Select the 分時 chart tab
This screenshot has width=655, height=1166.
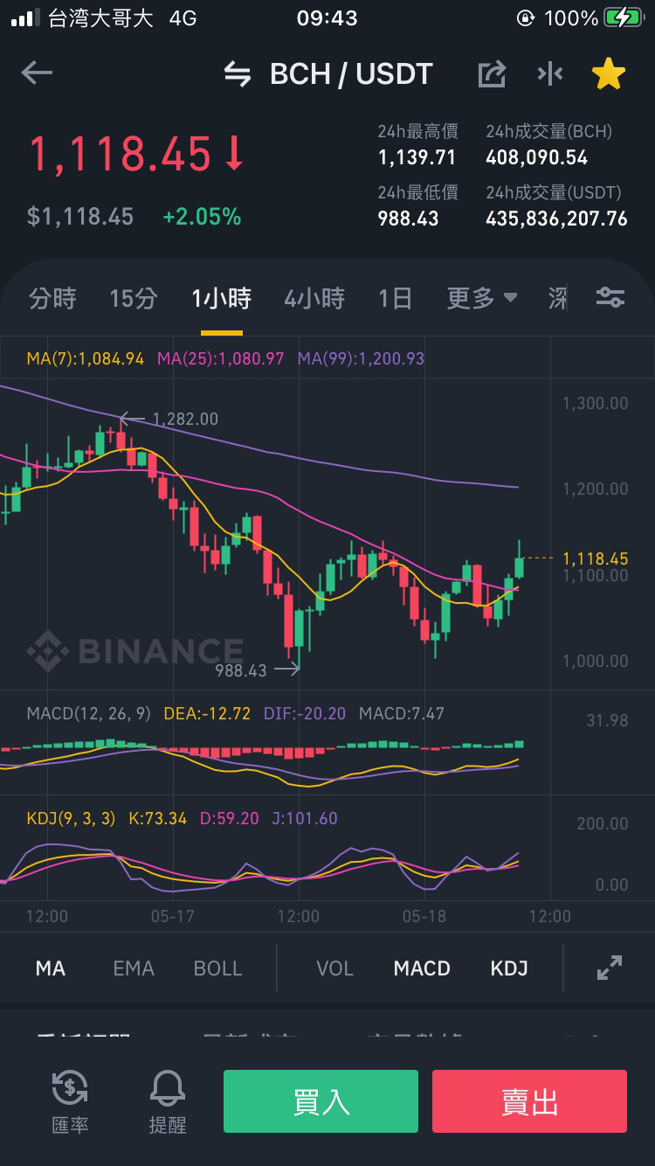coord(52,298)
